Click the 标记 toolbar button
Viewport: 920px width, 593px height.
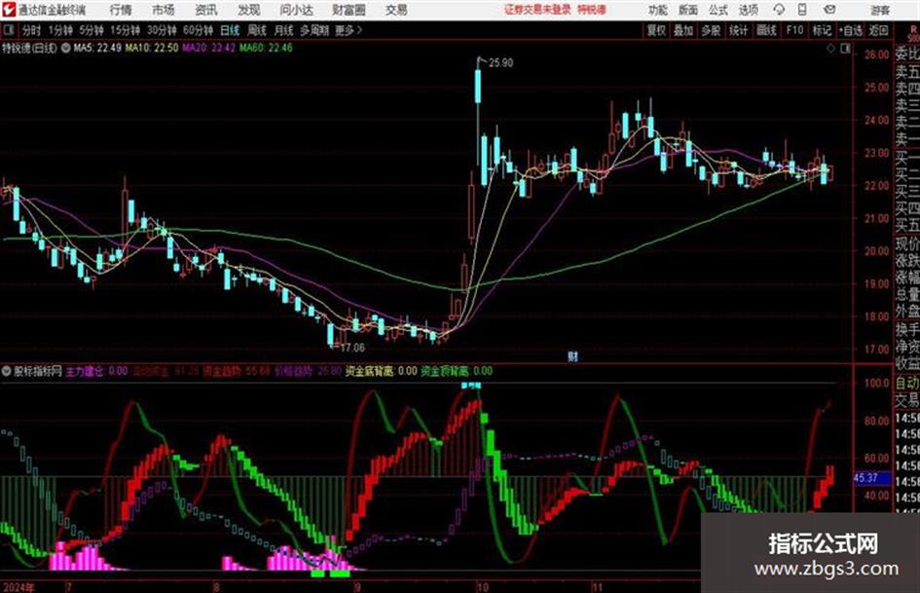822,30
